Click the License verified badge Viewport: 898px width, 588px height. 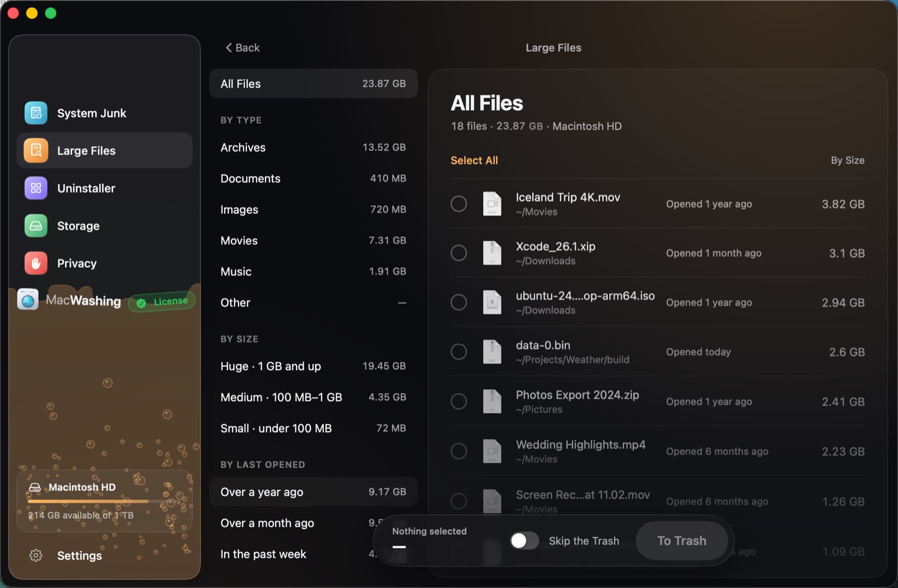[162, 302]
